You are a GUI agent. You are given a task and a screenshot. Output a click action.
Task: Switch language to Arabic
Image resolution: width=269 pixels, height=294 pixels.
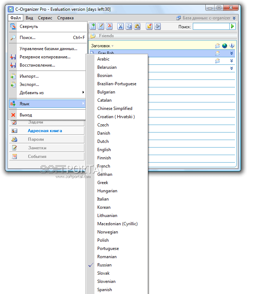(117, 59)
